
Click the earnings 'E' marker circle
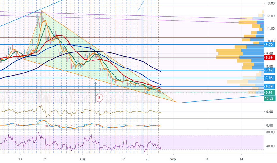pos(99,98)
